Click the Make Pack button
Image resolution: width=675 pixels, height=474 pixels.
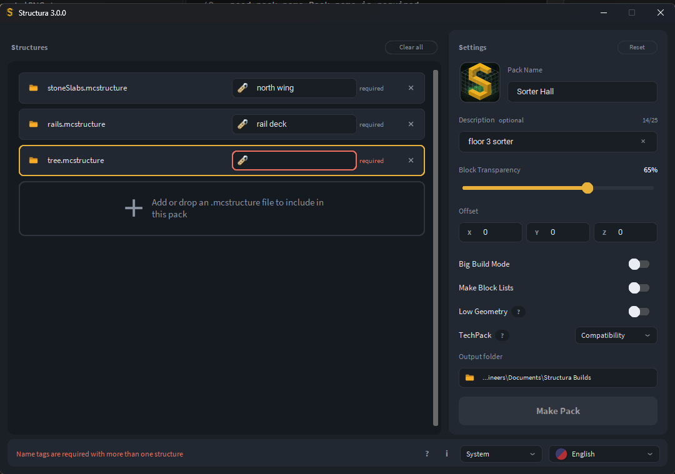[558, 411]
